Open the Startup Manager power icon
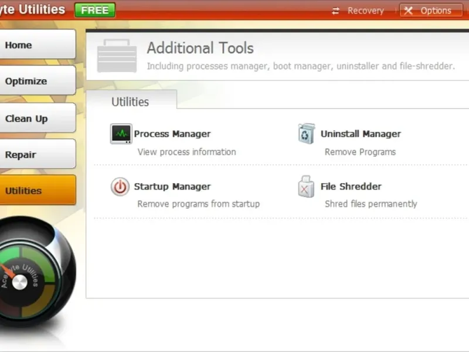Viewport: 469px width, 352px height. pyautogui.click(x=120, y=187)
